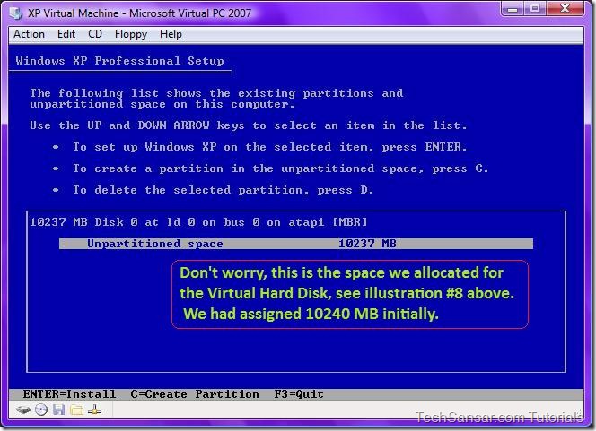This screenshot has height=431, width=596.
Task: Click the floppy disk status icon
Action: [58, 409]
